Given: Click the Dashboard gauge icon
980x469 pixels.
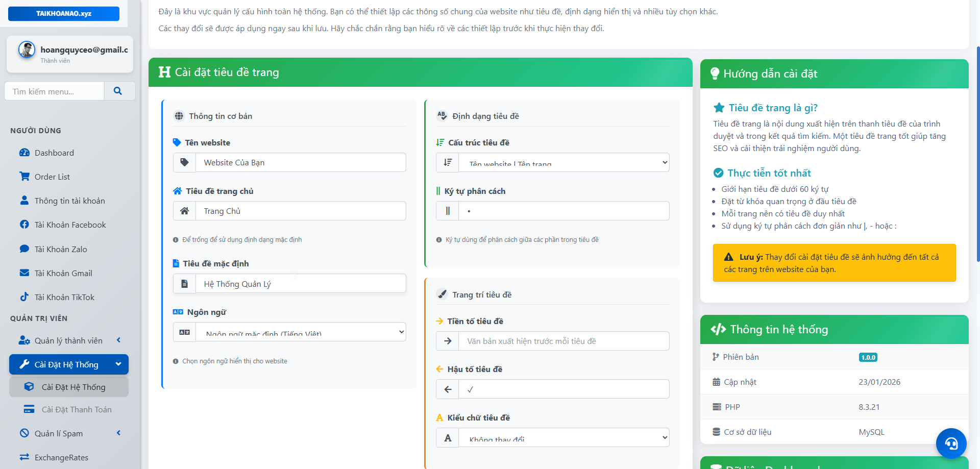Looking at the screenshot, I should 24,153.
